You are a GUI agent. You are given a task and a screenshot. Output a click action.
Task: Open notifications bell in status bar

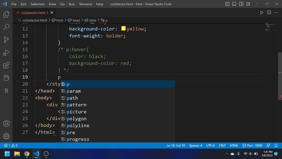(x=276, y=145)
